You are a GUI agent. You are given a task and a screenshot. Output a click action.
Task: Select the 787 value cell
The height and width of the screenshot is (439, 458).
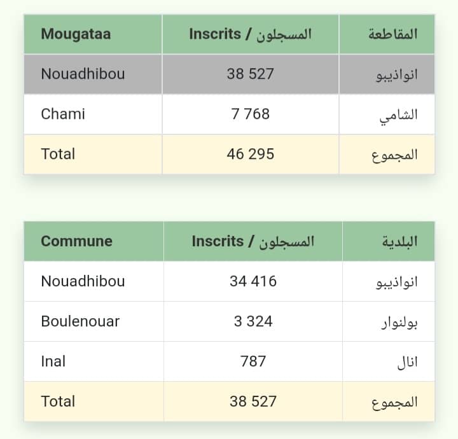[253, 361]
